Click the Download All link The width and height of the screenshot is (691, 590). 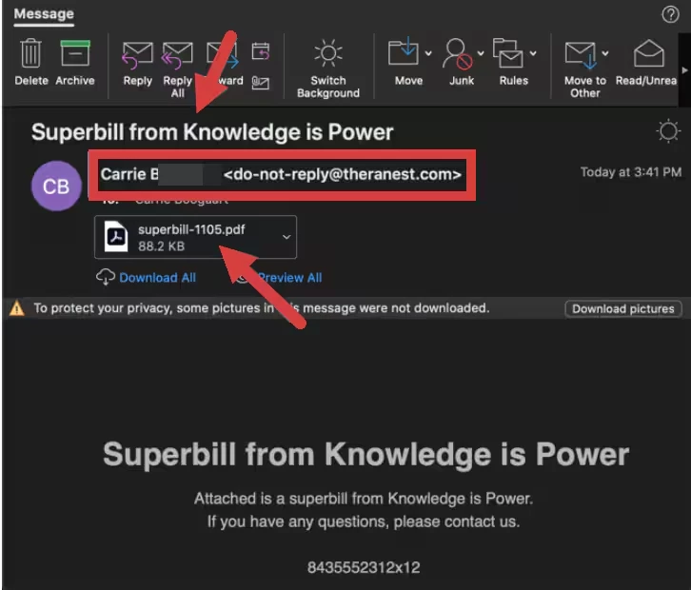tap(157, 278)
